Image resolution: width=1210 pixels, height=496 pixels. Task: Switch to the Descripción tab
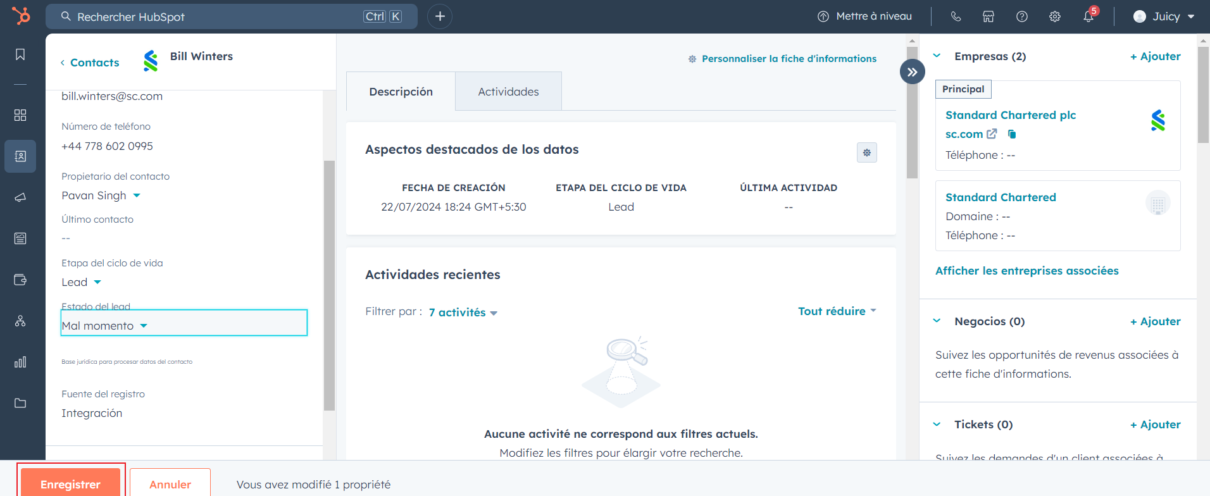pos(401,92)
